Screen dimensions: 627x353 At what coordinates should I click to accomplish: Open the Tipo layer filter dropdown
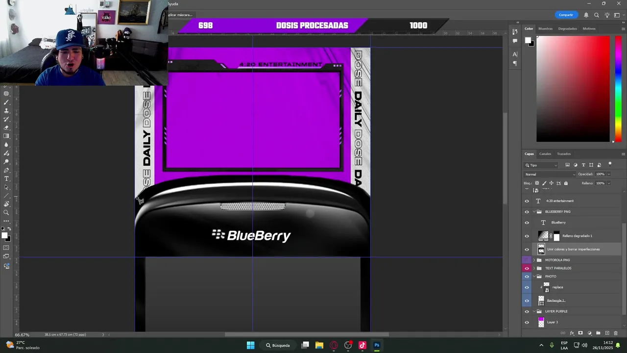point(541,165)
